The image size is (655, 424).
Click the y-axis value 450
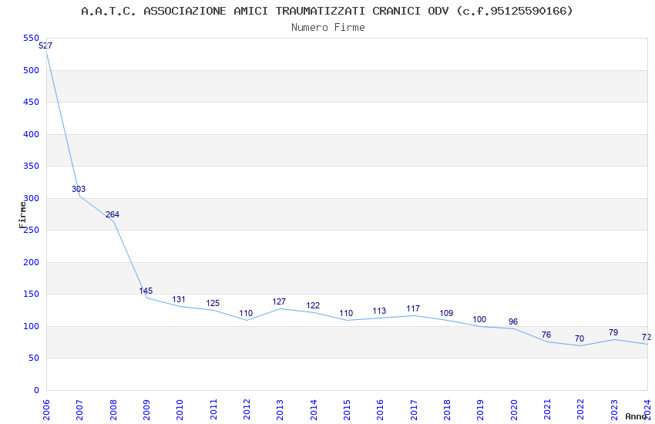[32, 102]
